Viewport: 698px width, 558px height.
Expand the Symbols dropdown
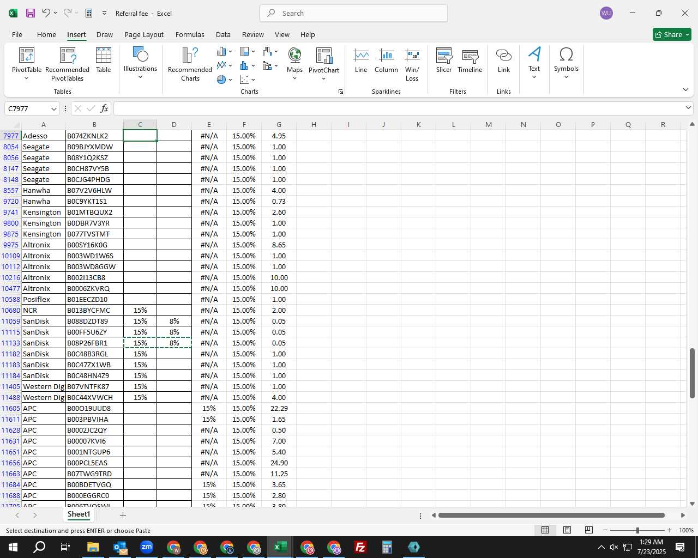(566, 77)
